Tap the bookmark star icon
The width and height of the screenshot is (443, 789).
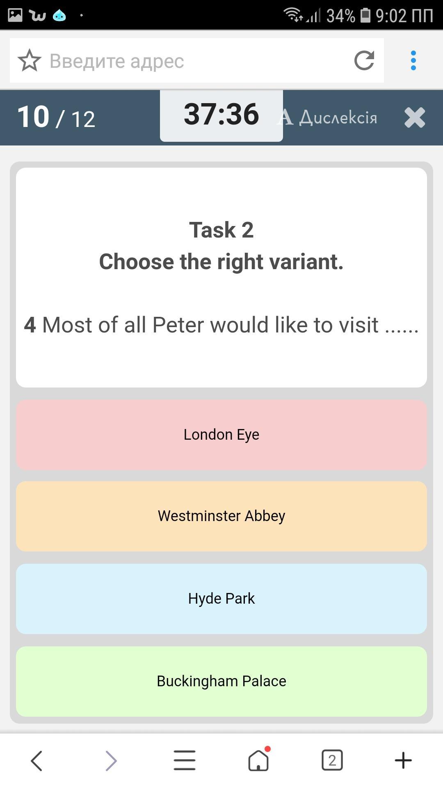click(30, 61)
